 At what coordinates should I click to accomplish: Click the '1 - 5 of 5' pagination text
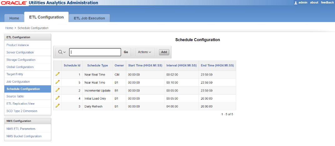click(x=227, y=114)
